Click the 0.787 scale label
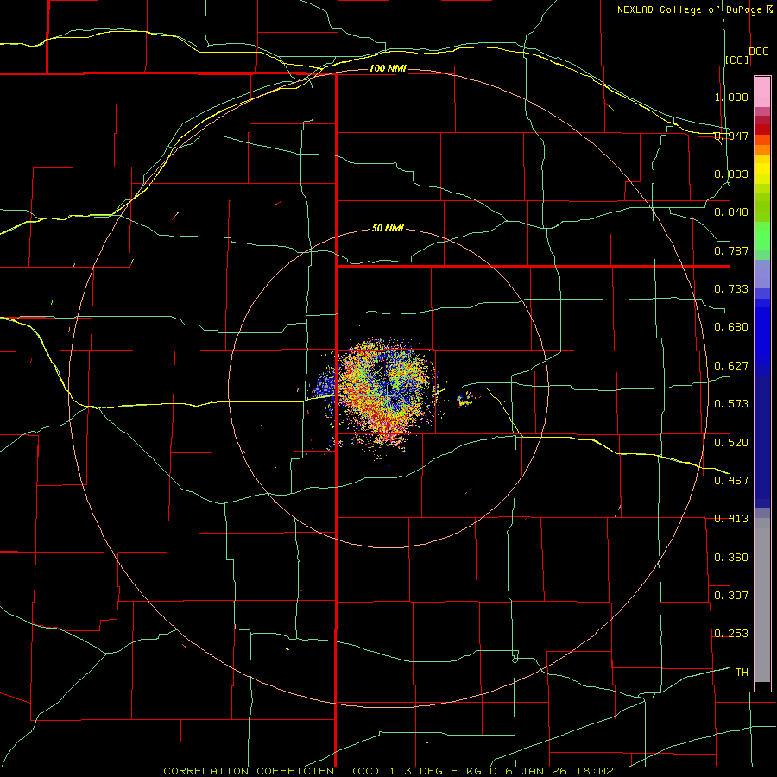The width and height of the screenshot is (777, 777). [731, 250]
